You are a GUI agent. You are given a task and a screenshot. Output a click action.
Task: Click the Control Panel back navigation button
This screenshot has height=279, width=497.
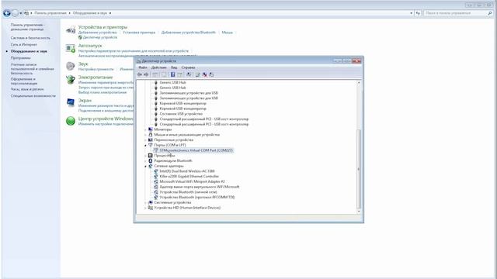(x=7, y=13)
